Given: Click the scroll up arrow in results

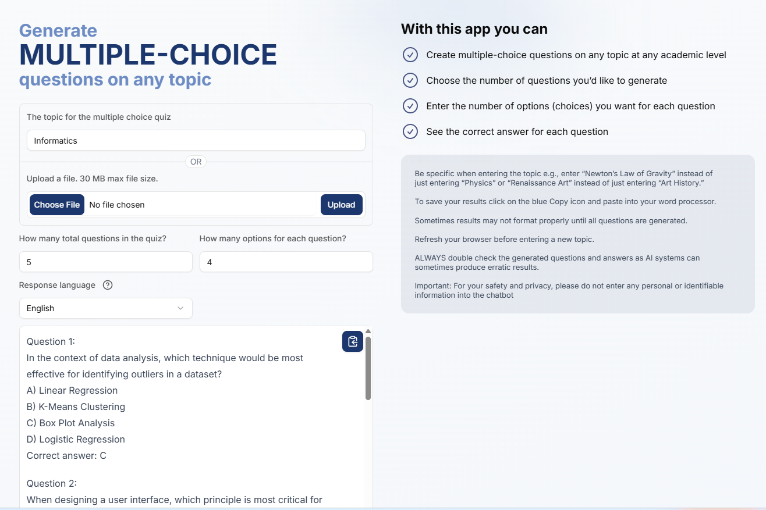Looking at the screenshot, I should point(368,331).
